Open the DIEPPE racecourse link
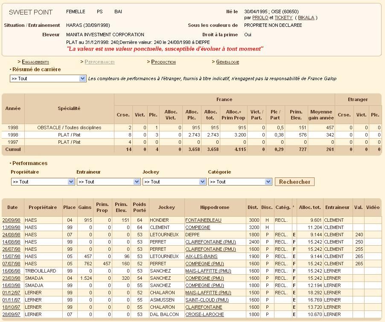Screen dimensions: 385x322 (193, 235)
